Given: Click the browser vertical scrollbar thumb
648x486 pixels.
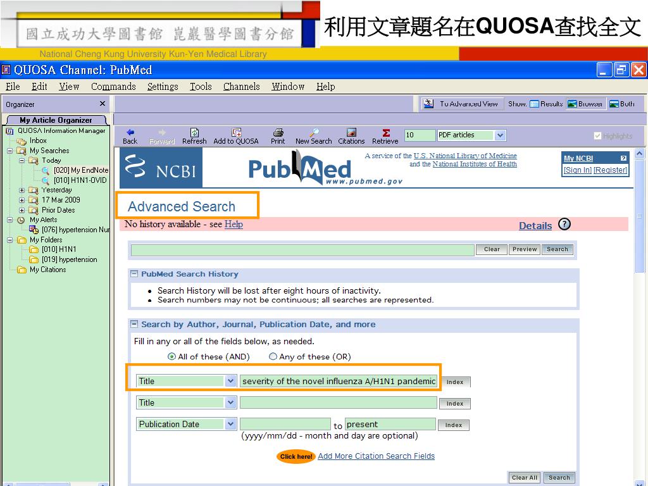Looking at the screenshot, I should point(639,216).
